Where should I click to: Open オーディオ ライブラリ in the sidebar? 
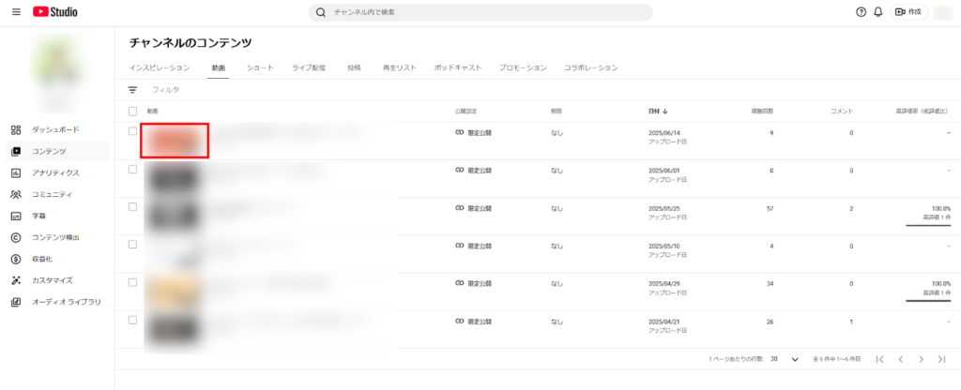click(66, 302)
